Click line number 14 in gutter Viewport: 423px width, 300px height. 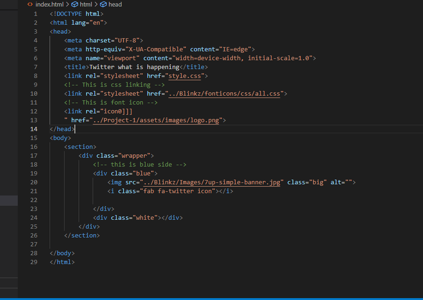(x=34, y=129)
